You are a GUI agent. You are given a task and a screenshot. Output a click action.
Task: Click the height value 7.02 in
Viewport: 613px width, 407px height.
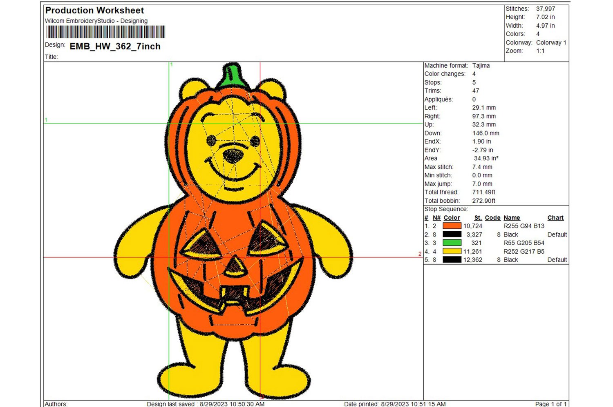point(546,17)
